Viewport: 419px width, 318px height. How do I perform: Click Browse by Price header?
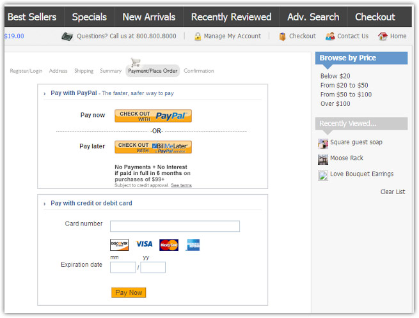point(361,58)
